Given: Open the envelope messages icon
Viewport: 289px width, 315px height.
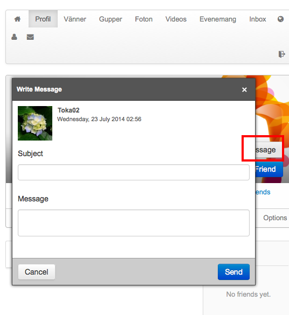Looking at the screenshot, I should point(30,37).
